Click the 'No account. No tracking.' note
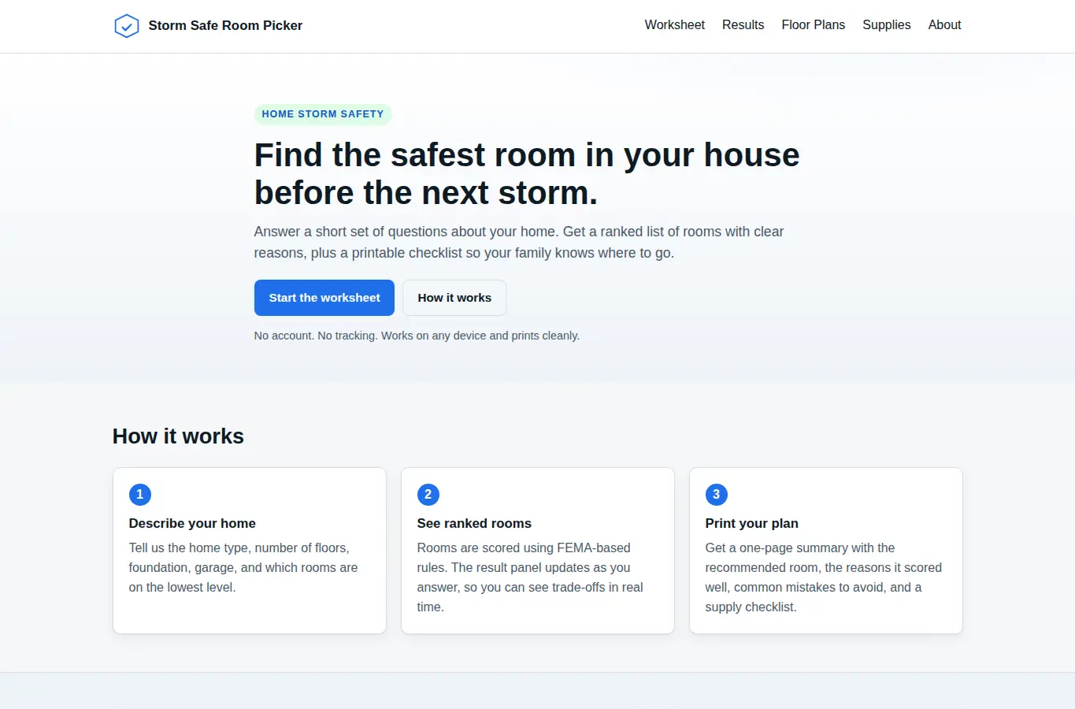Image resolution: width=1075 pixels, height=709 pixels. 417,336
